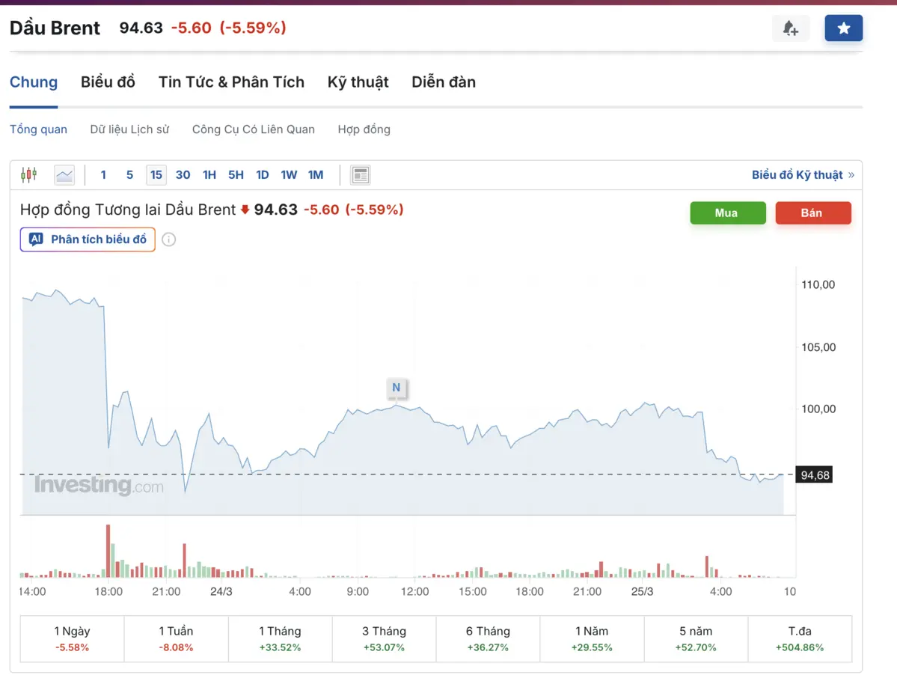This screenshot has height=684, width=897.
Task: Open the Biểu đồ tab
Action: click(x=108, y=82)
